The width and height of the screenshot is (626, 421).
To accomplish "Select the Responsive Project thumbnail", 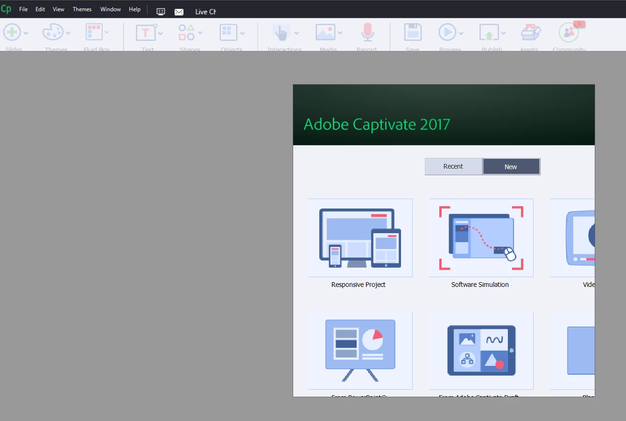I will (360, 238).
